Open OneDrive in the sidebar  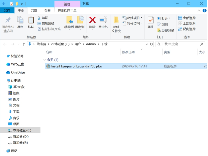tap(16, 72)
